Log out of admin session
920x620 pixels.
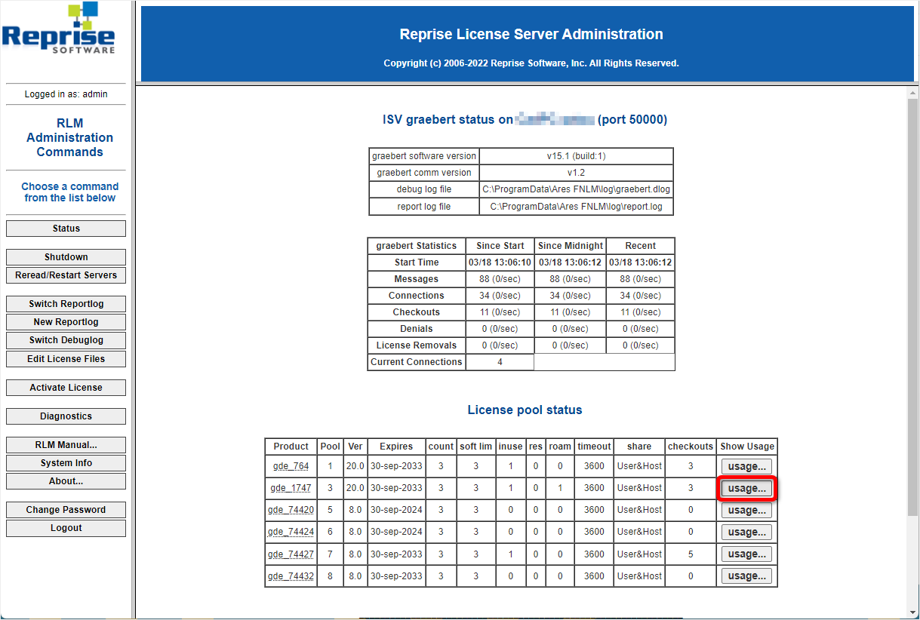pos(66,528)
